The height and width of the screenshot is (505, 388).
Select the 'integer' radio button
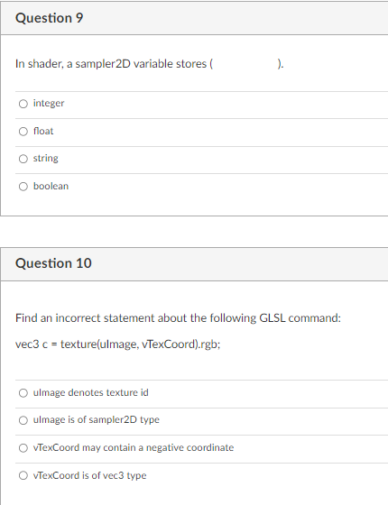click(x=23, y=104)
